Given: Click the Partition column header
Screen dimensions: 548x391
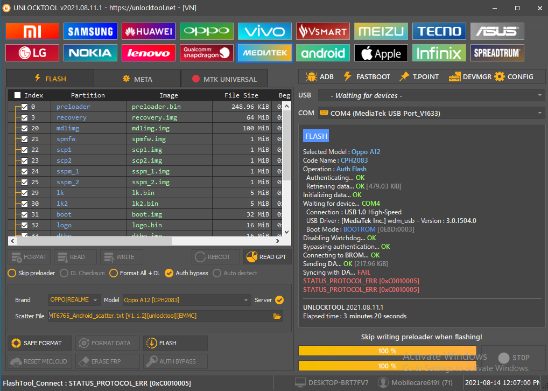Looking at the screenshot, I should pos(88,95).
